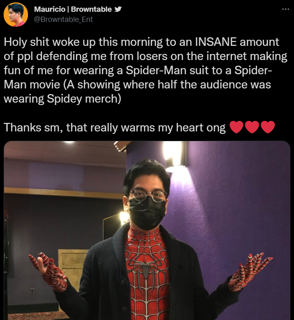The width and height of the screenshot is (294, 320).
Task: Click the display name Mauricio | Browntable
Action: (x=73, y=9)
